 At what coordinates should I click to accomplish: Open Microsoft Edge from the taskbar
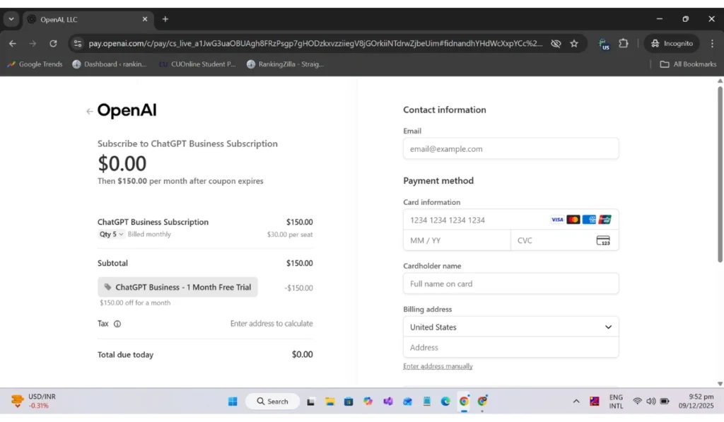coord(445,401)
